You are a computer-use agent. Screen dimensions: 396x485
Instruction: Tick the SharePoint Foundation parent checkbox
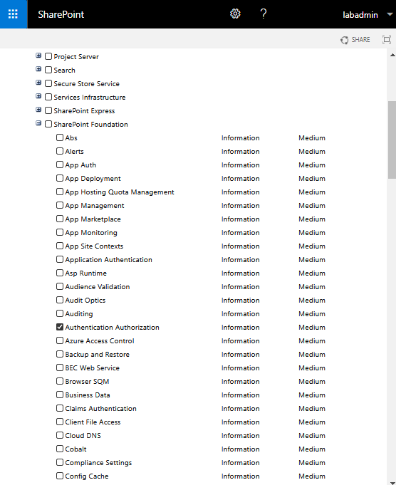click(x=48, y=124)
